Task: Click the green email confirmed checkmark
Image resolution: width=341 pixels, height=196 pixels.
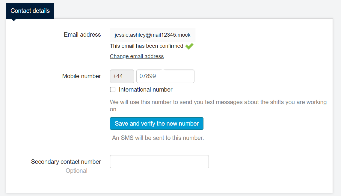Action: click(189, 46)
